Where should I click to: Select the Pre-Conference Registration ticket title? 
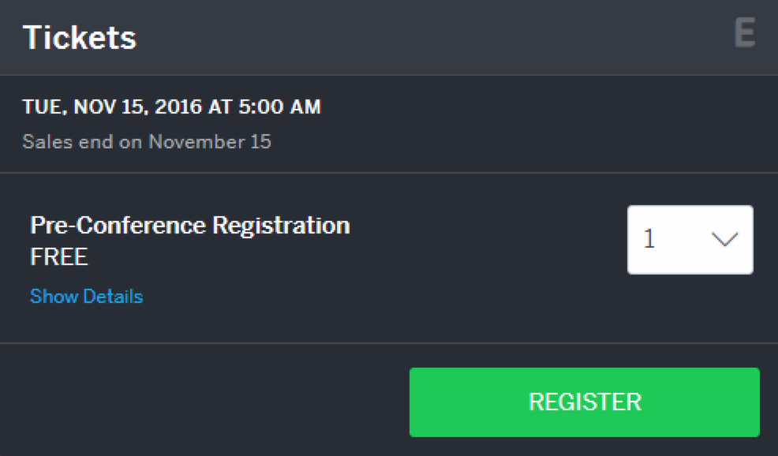[x=189, y=226]
